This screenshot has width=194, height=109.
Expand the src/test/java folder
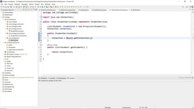3,52
